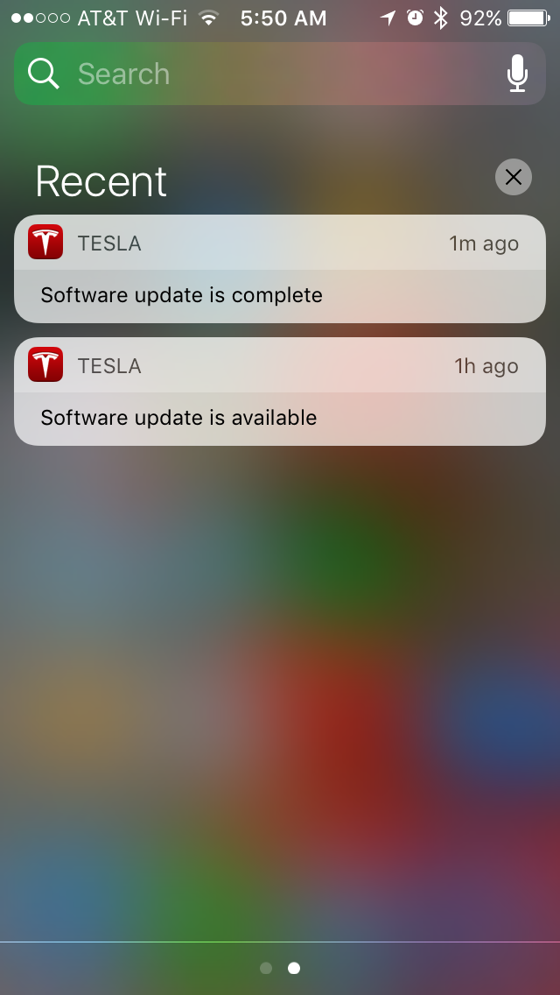Tap the microphone dictation icon
The height and width of the screenshot is (995, 560).
pos(517,73)
